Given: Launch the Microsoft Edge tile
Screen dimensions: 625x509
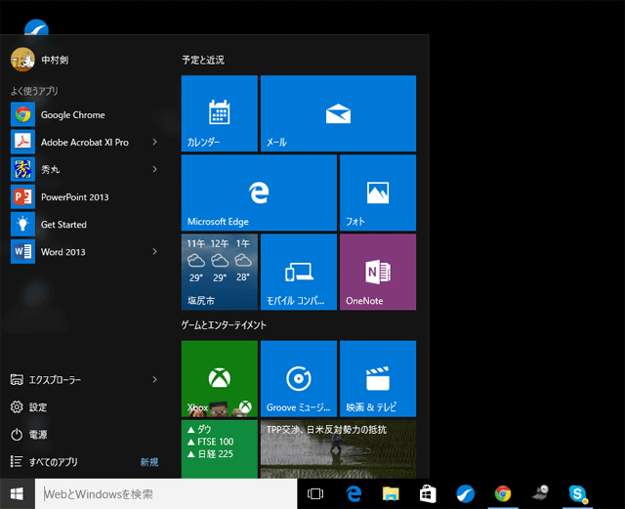Looking at the screenshot, I should tap(259, 192).
